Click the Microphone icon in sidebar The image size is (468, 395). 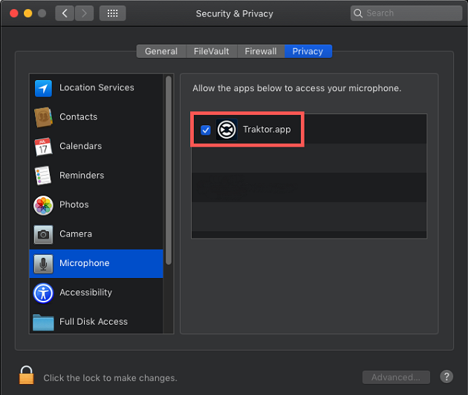(x=43, y=264)
